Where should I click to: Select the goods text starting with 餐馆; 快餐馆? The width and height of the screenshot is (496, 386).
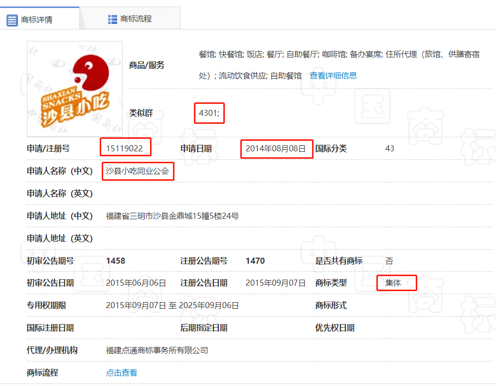click(339, 65)
